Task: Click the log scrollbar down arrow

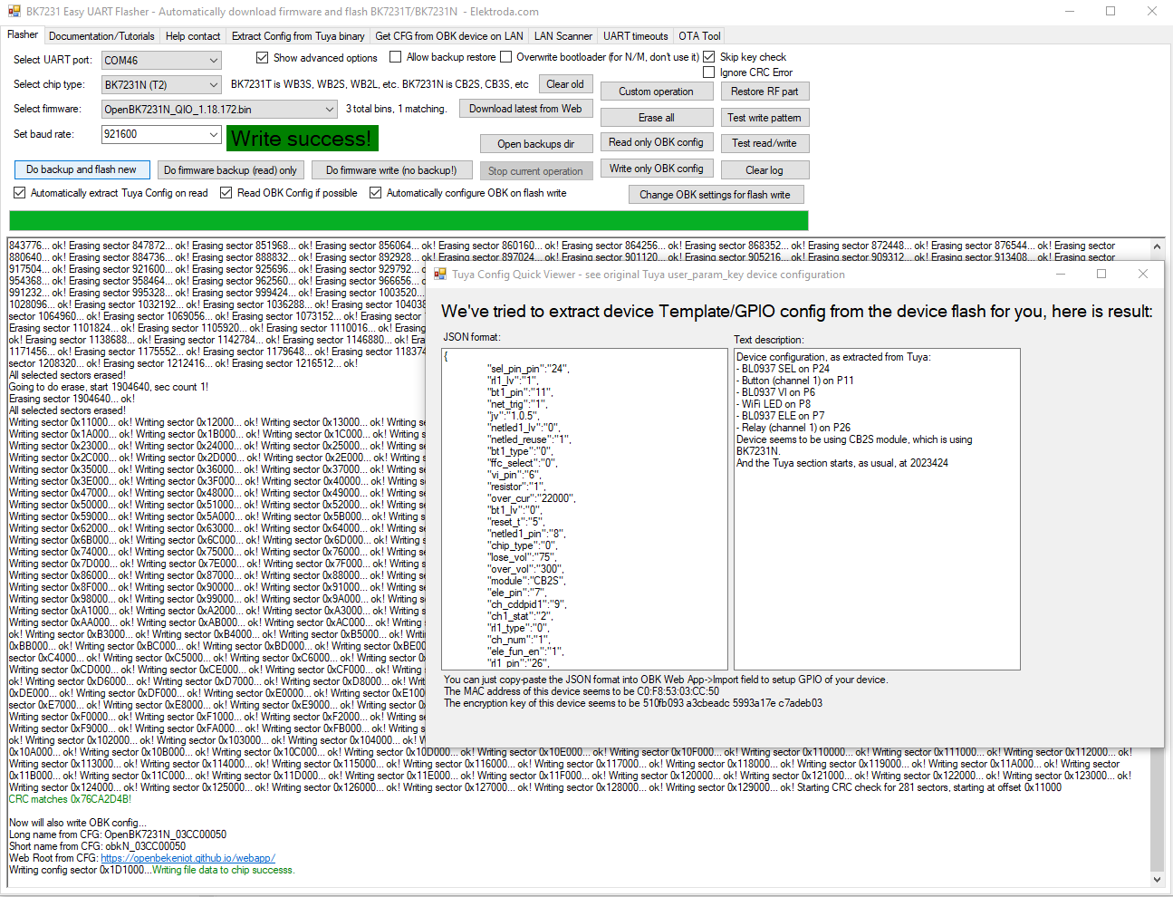Action: [1157, 880]
